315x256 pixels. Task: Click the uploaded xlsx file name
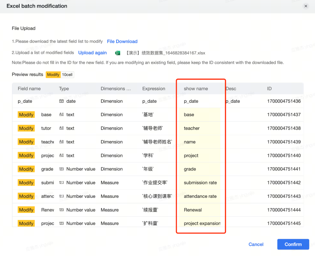click(x=165, y=53)
